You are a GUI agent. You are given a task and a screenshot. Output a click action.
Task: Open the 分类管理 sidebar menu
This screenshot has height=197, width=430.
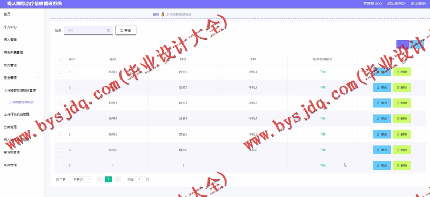10,127
